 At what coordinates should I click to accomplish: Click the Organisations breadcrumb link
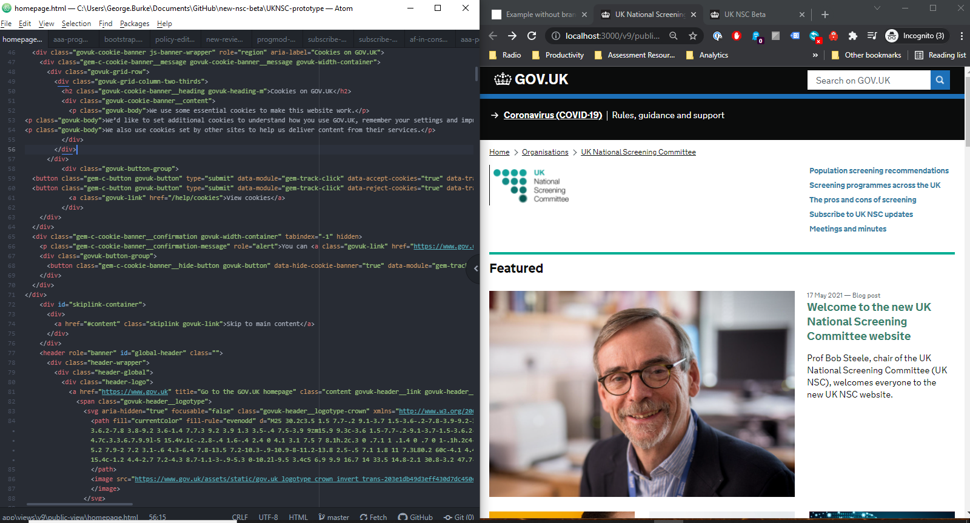[x=545, y=152]
